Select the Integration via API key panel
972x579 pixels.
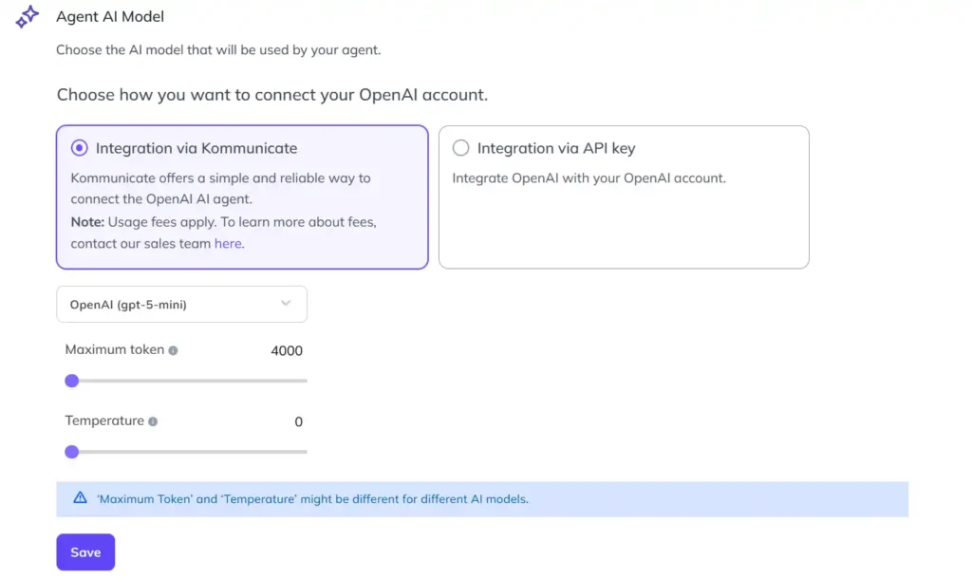point(623,195)
